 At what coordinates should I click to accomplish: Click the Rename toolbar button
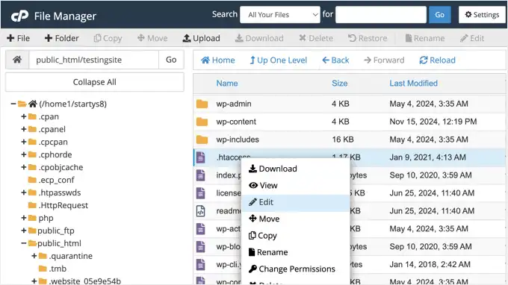pos(425,38)
